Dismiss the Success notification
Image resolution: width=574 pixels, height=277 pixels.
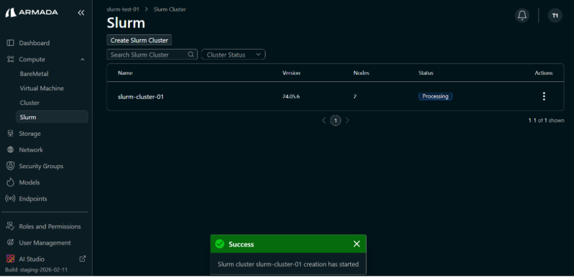coord(356,244)
